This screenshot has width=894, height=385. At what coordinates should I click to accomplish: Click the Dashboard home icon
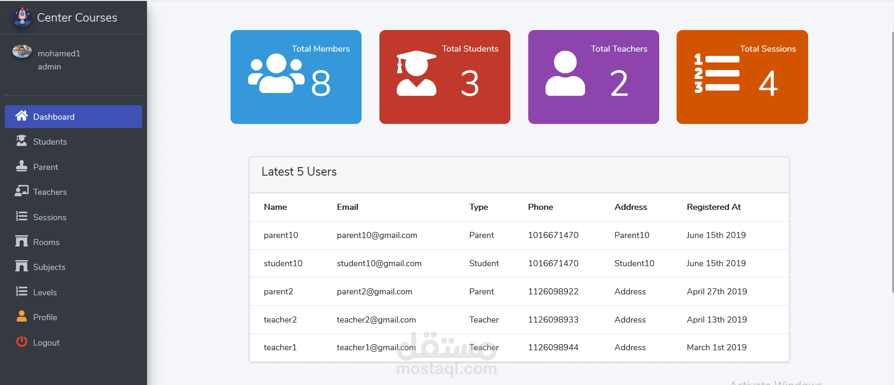22,116
